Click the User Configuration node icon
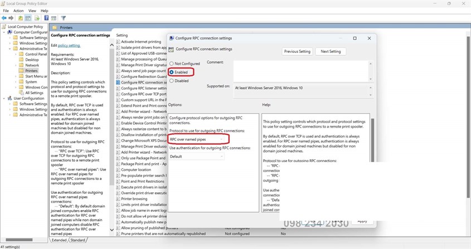The width and height of the screenshot is (471, 249). tap(10, 98)
